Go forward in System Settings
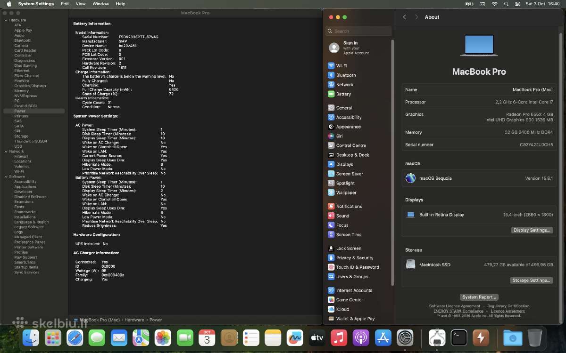 416,17
